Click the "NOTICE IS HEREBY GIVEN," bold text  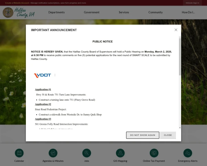point(47,52)
